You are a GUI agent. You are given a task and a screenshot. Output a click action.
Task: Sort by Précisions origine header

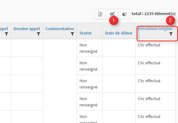pyautogui.click(x=155, y=29)
